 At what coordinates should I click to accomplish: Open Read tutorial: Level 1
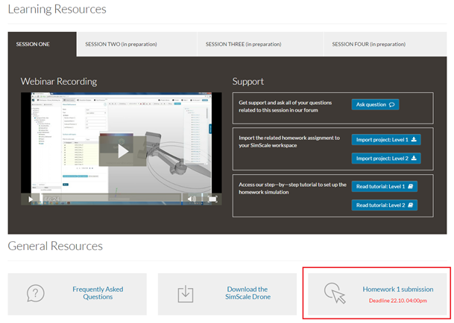(385, 187)
